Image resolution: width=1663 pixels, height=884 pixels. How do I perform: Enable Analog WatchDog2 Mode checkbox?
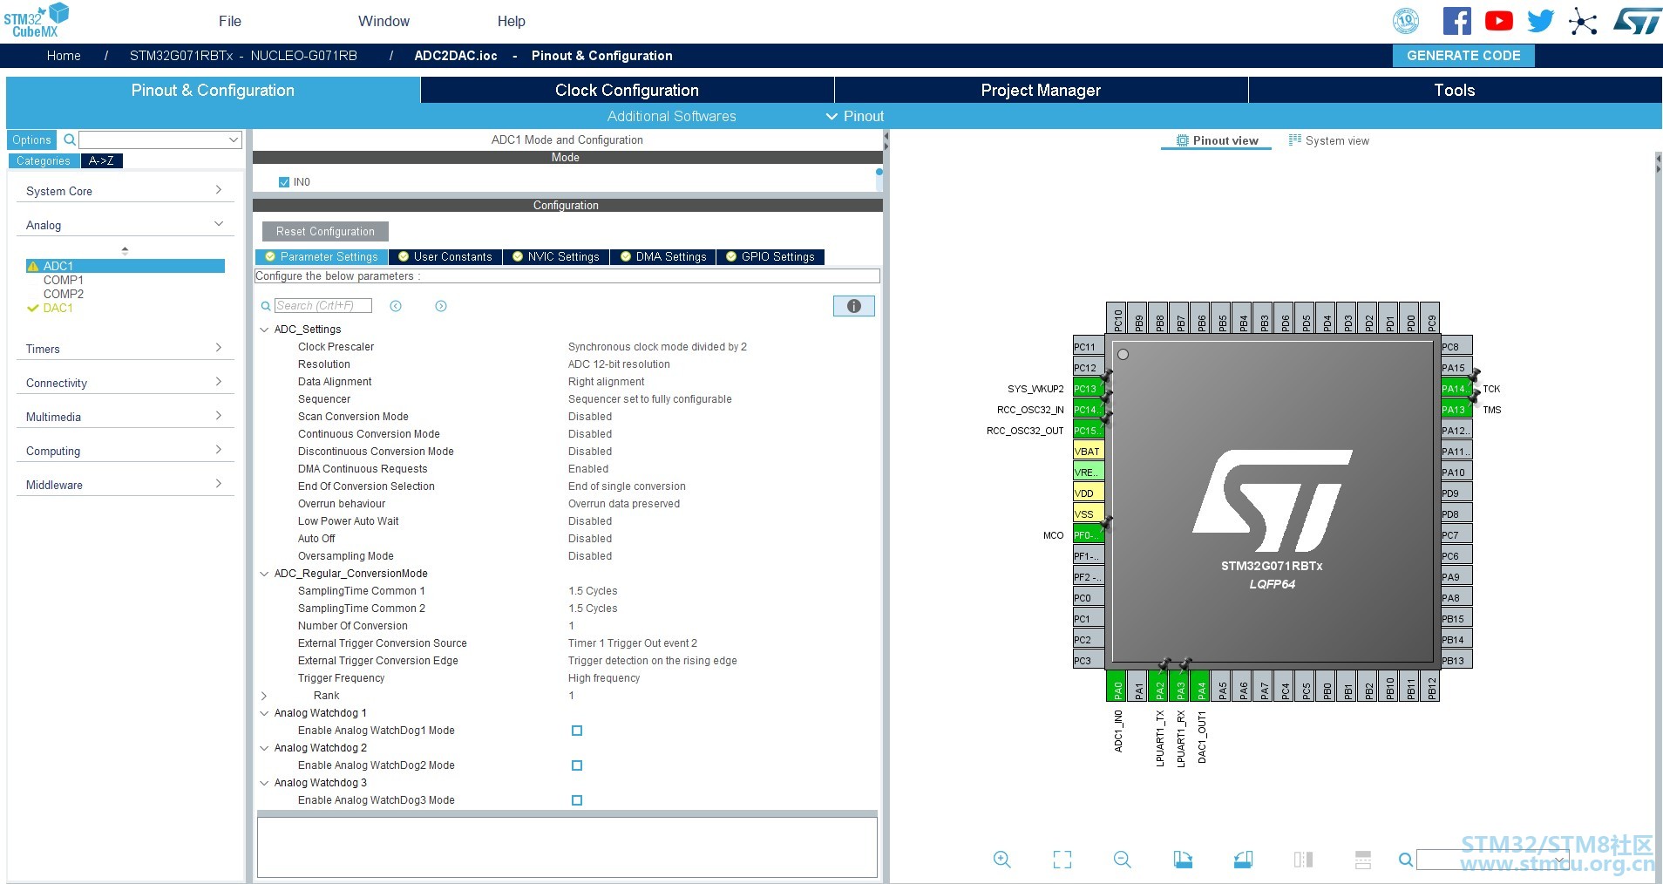577,765
